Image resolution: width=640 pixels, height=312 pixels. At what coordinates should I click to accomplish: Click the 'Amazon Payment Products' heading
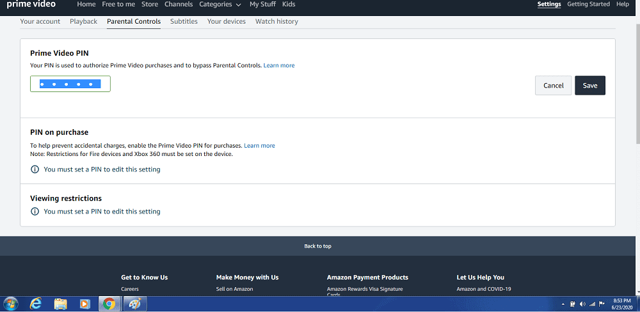pos(367,277)
